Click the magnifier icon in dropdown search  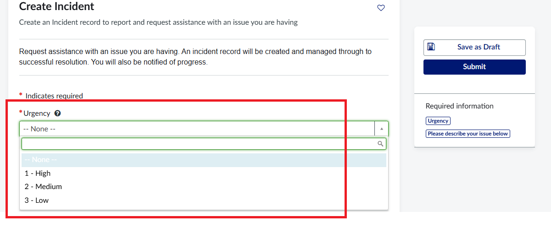[380, 144]
